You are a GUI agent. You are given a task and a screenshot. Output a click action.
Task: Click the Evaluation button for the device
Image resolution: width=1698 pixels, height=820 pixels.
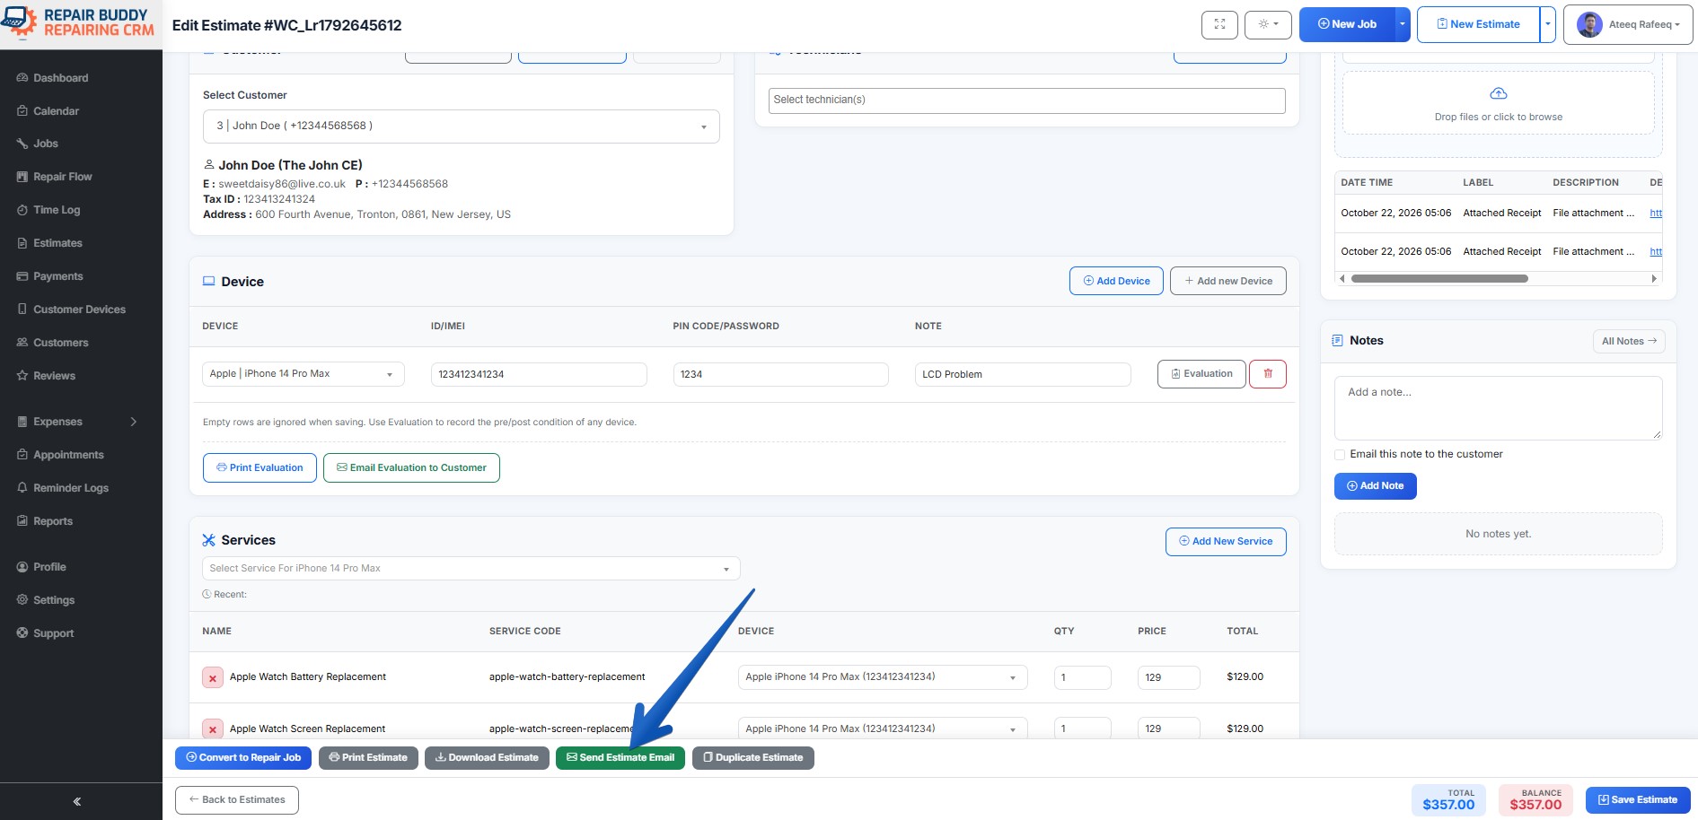click(x=1201, y=374)
